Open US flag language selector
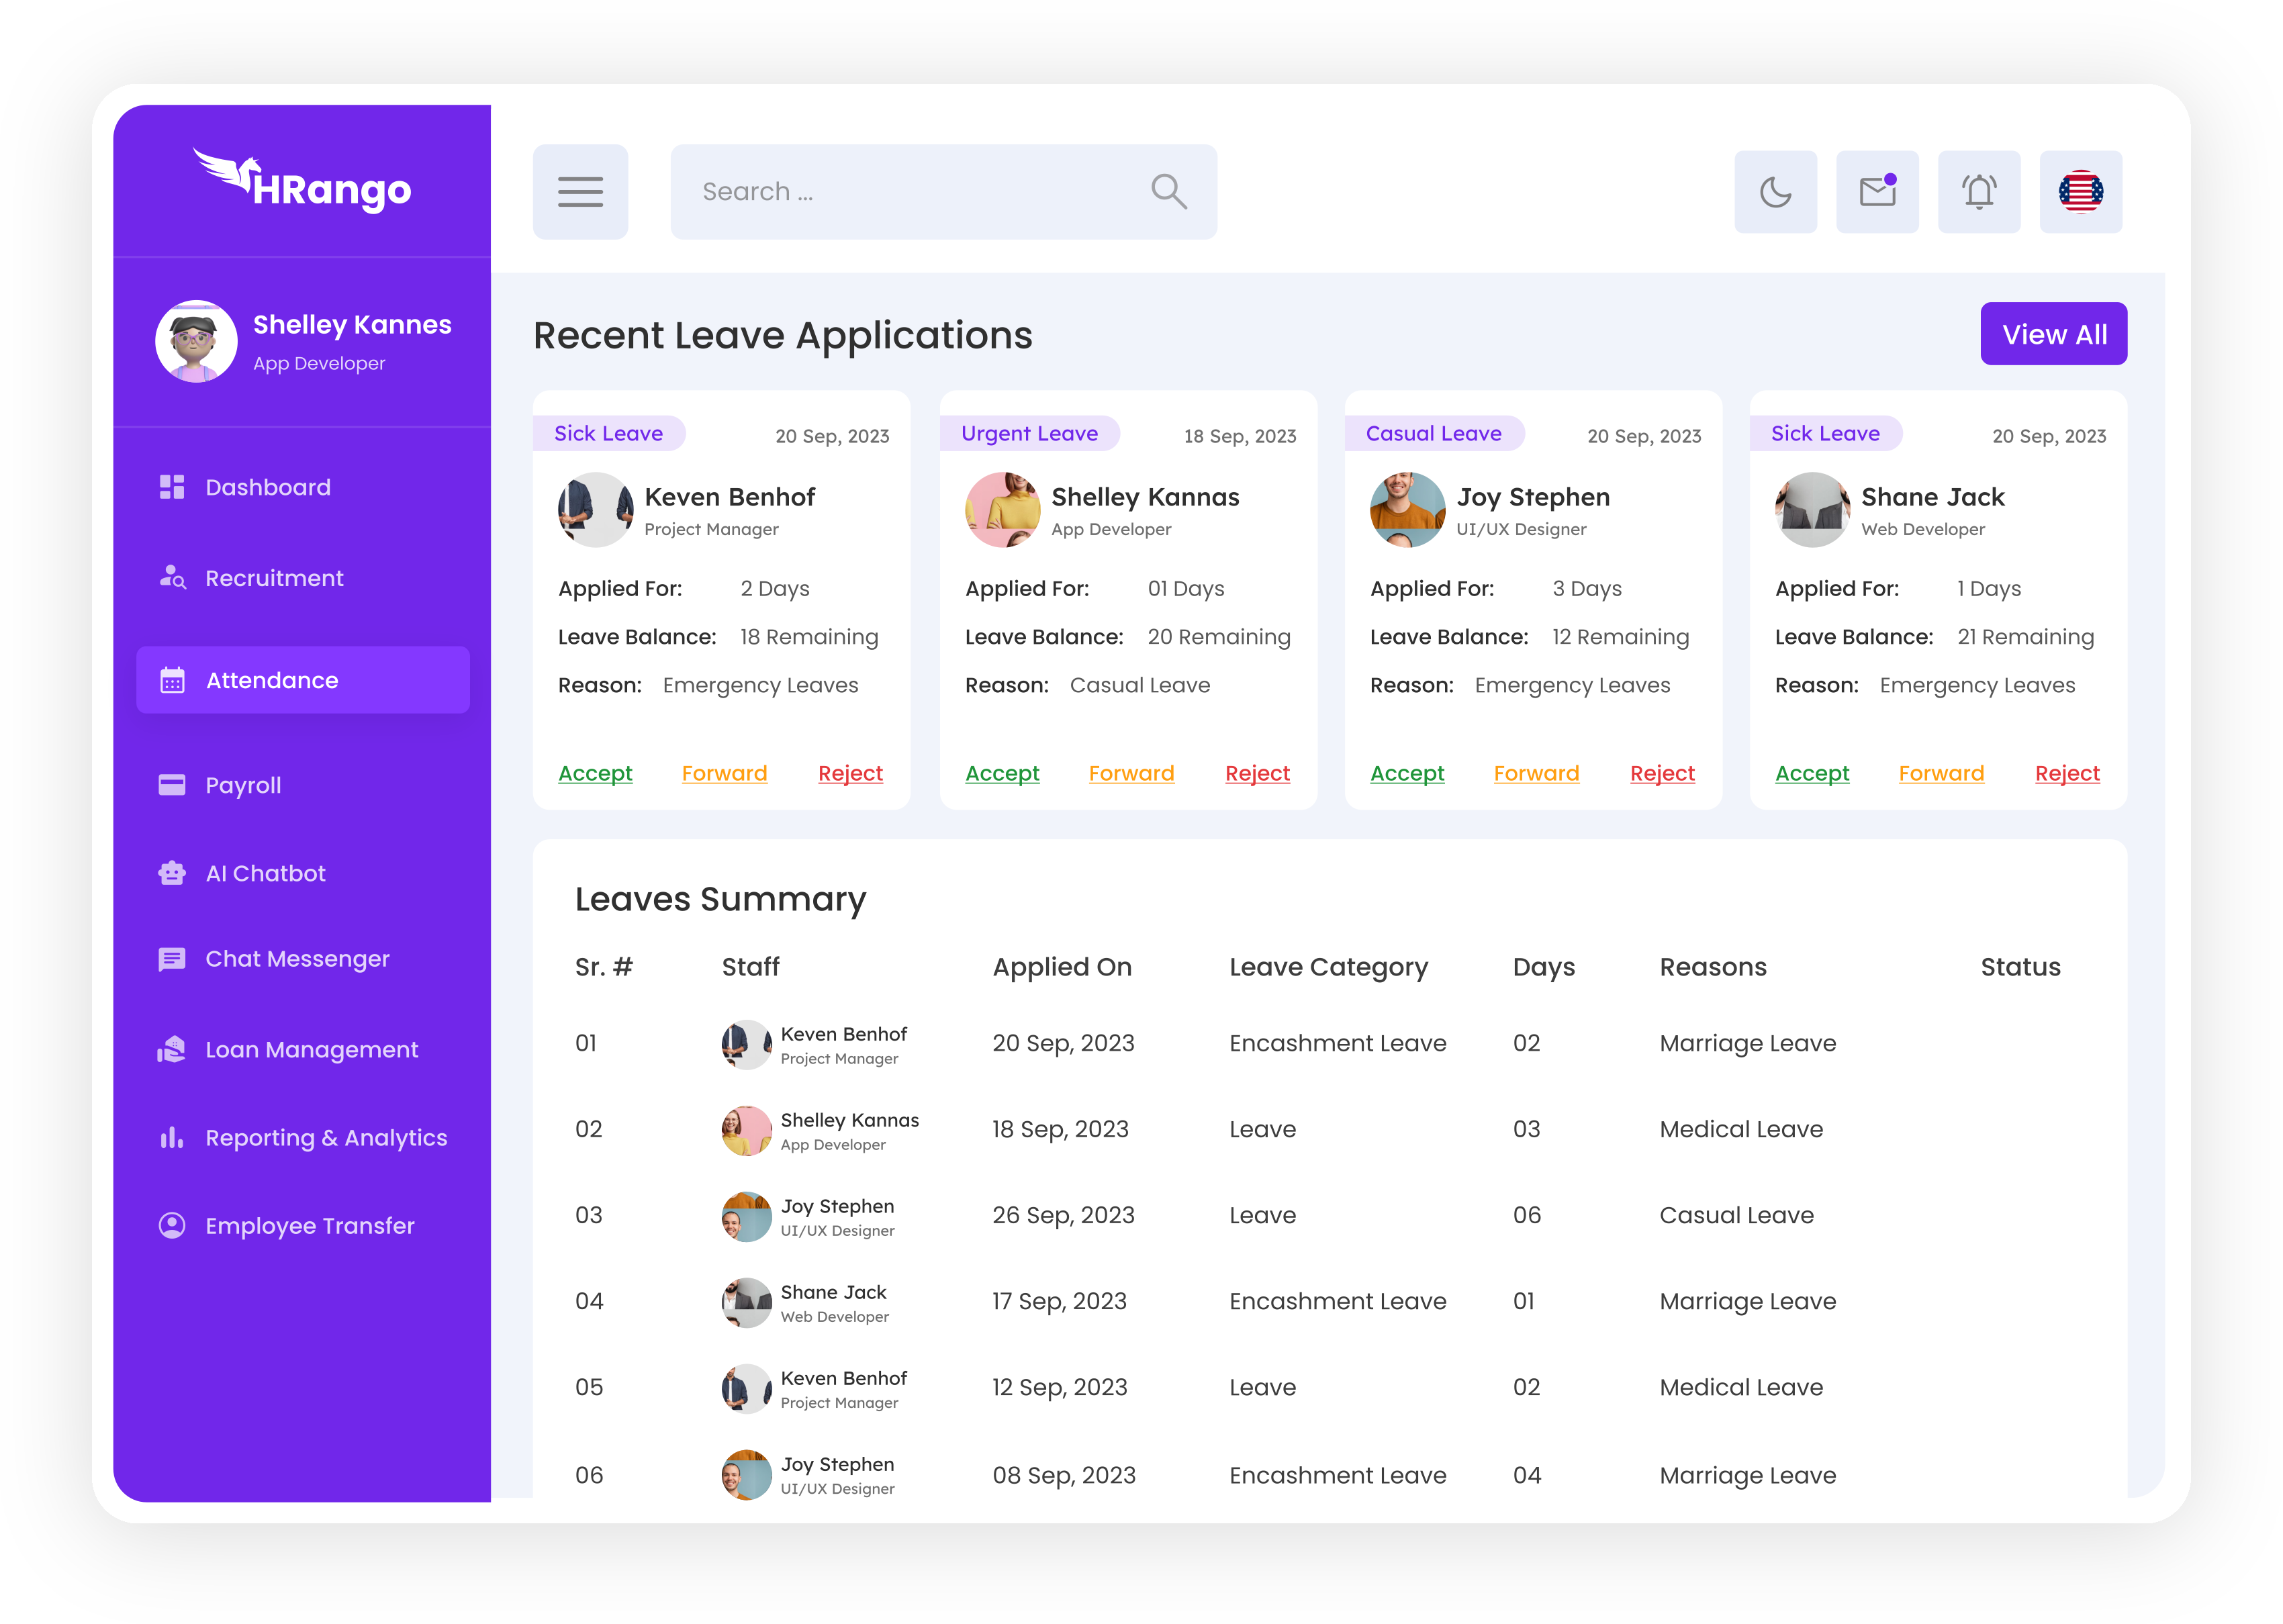The height and width of the screenshot is (1624, 2283). (2080, 191)
